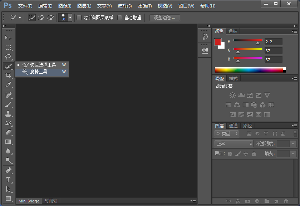Open the 图层 panel flyout menu
Image resolution: width=300 pixels, height=206 pixels.
[294, 126]
